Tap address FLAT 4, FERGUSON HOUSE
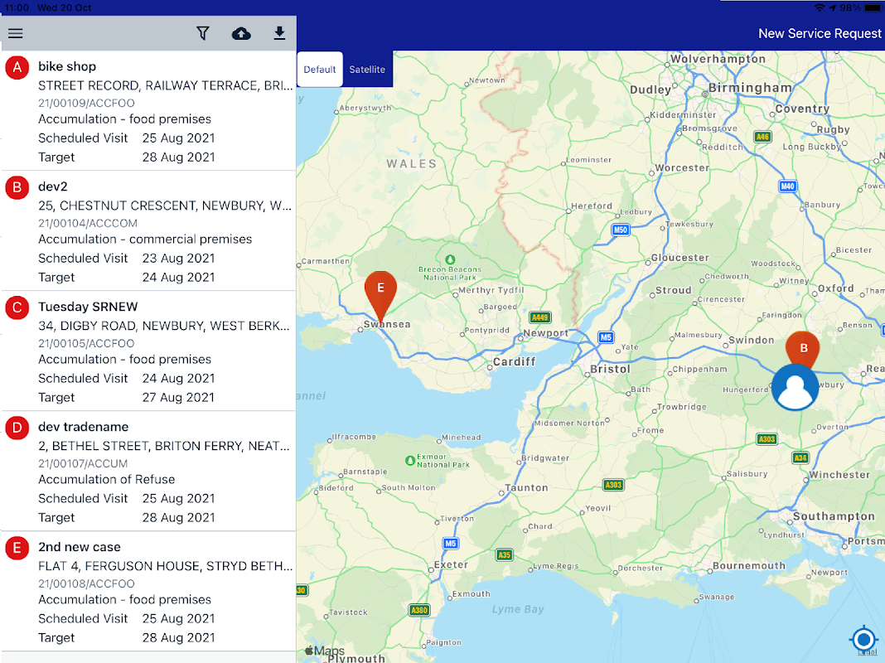This screenshot has width=885, height=663. pos(166,567)
